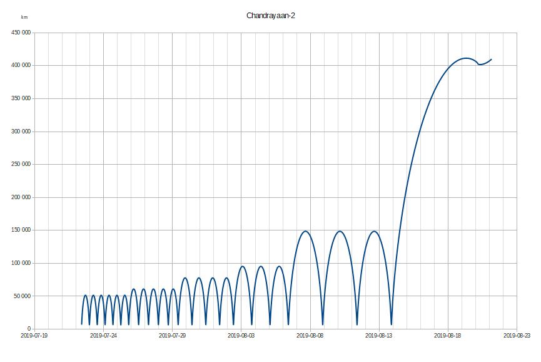Select the "0" y-axis origin label
This screenshot has height=362, width=541.
29,329
